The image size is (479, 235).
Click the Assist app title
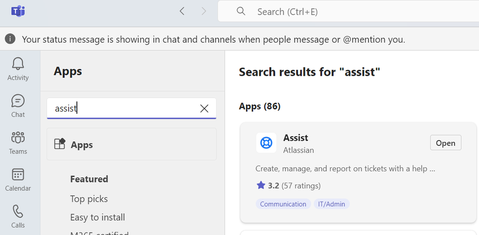click(x=296, y=138)
